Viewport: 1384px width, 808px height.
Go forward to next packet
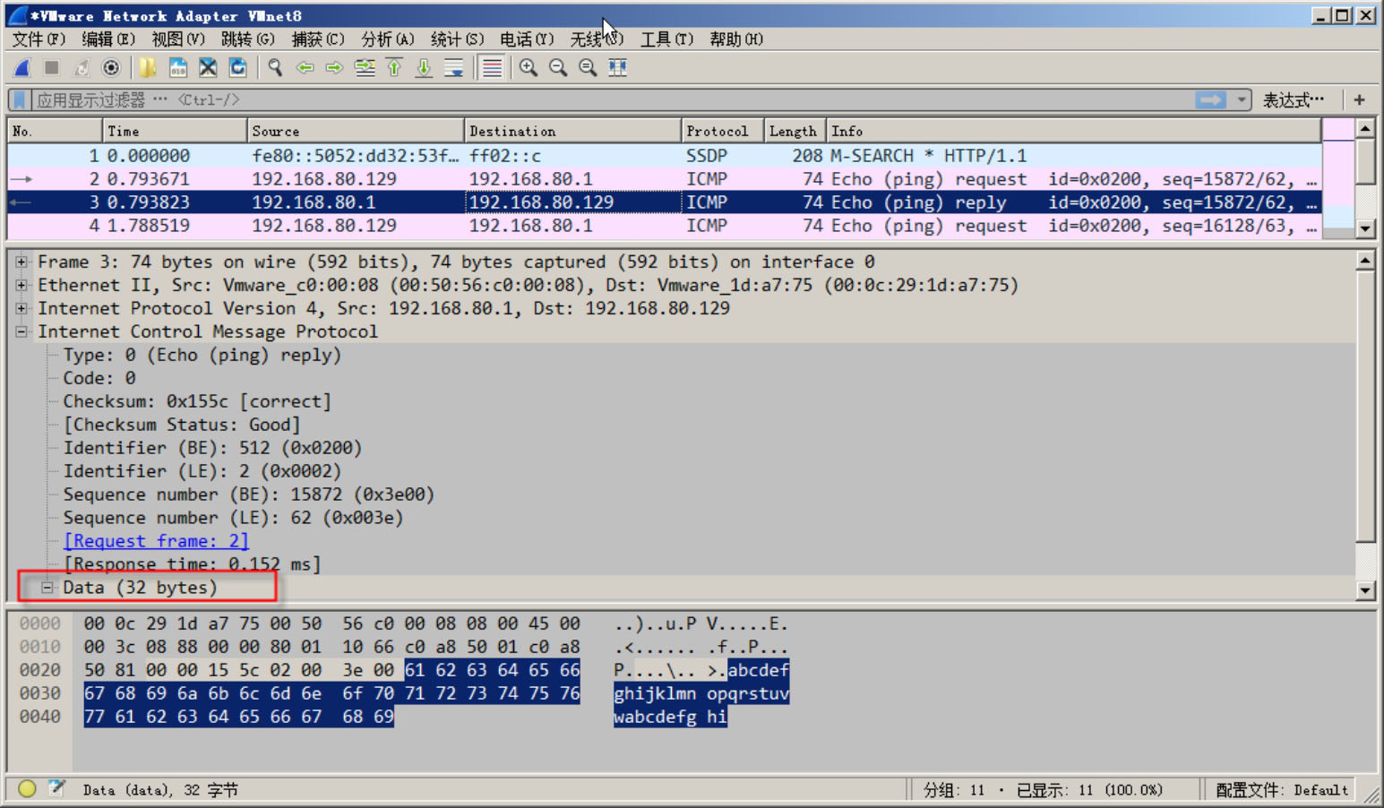tap(334, 67)
